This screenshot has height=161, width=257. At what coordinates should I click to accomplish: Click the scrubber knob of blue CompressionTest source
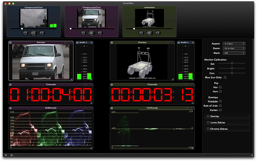coord(22,29)
